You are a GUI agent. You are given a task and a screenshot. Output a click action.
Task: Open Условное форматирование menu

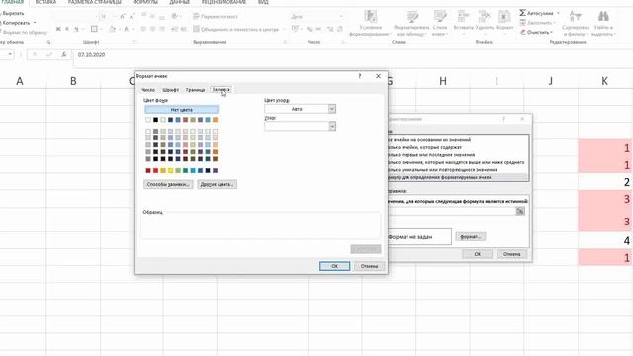point(370,23)
